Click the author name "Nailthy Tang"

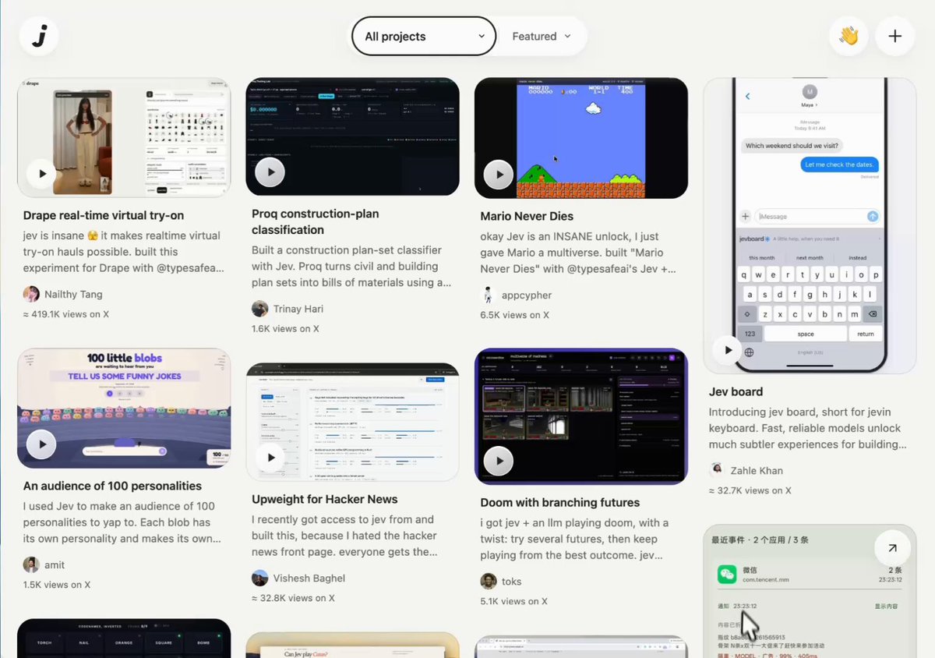tap(74, 295)
